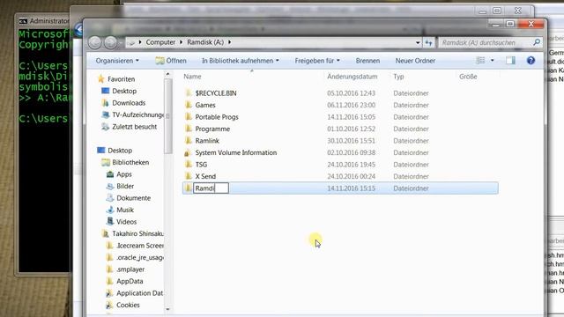Click the date 06.11.2016 23:00
Screen dimensions: 564x317
point(351,105)
